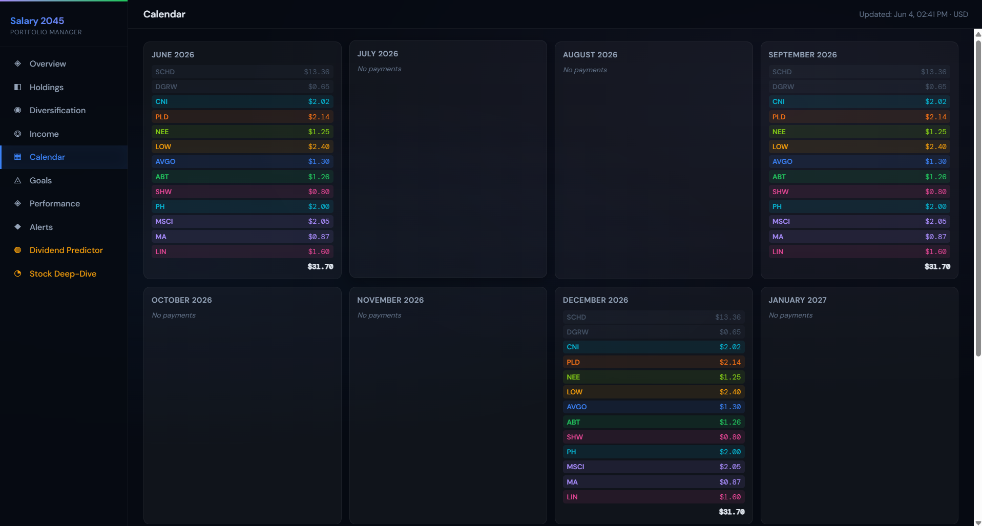982x526 pixels.
Task: Click the Income ring icon
Action: (x=18, y=134)
